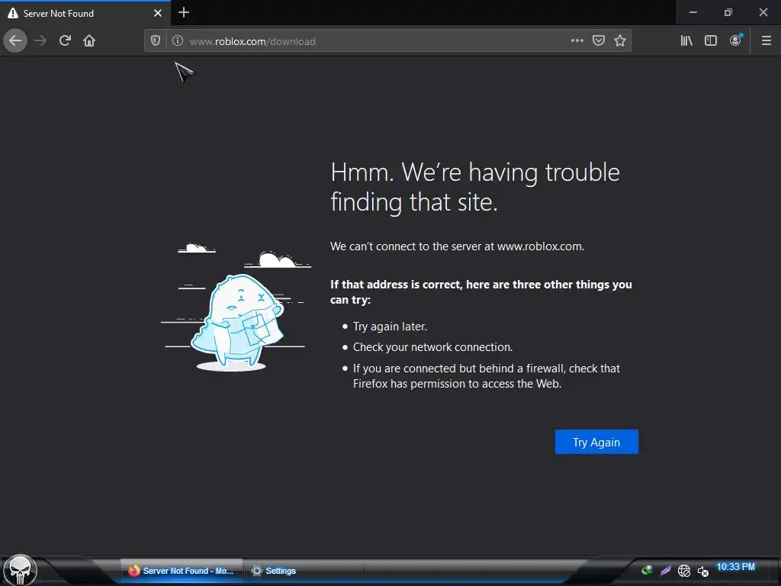Minimize the Firefox window

tap(693, 12)
